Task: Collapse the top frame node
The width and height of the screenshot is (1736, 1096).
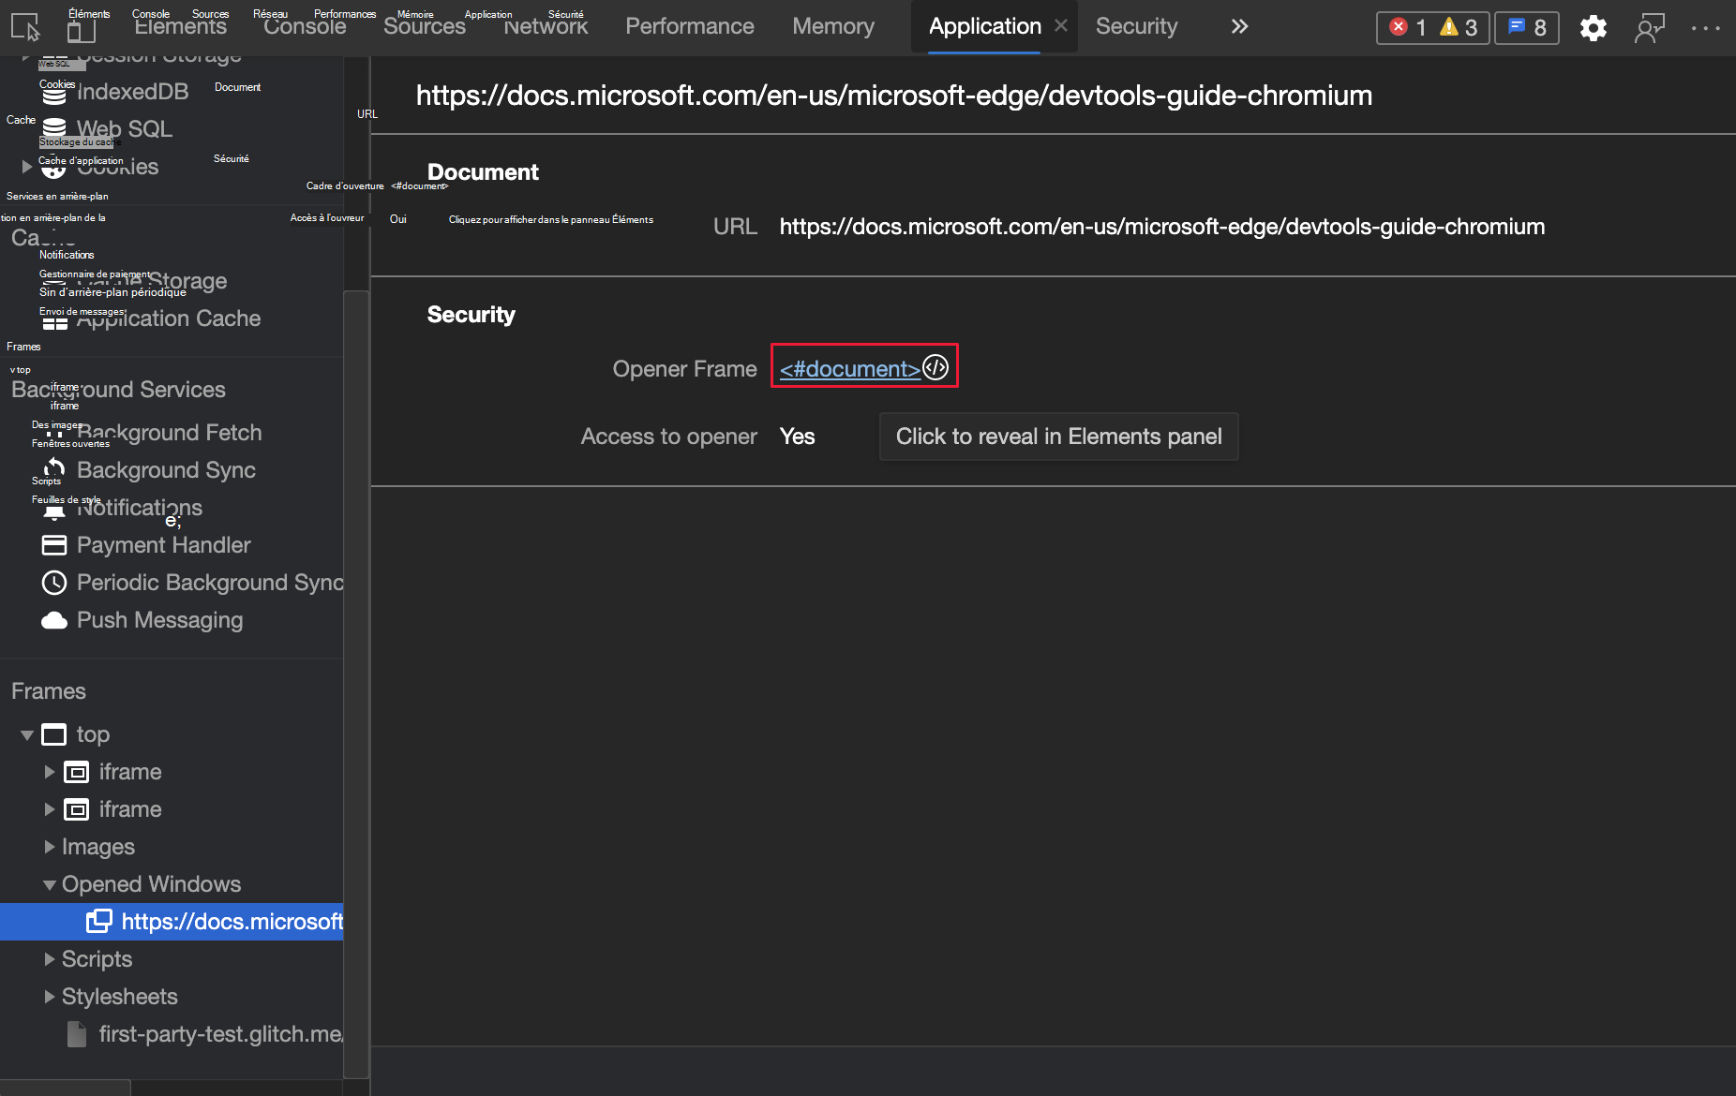Action: tap(27, 734)
